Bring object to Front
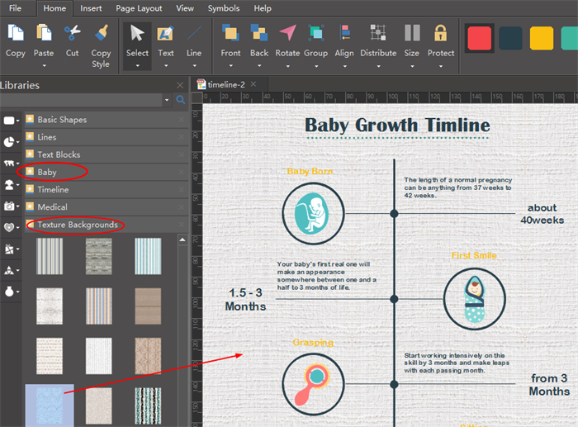The width and height of the screenshot is (578, 427). 230,34
